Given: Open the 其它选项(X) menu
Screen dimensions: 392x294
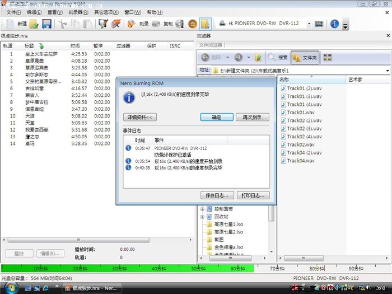Looking at the screenshot, I should pos(106,12).
